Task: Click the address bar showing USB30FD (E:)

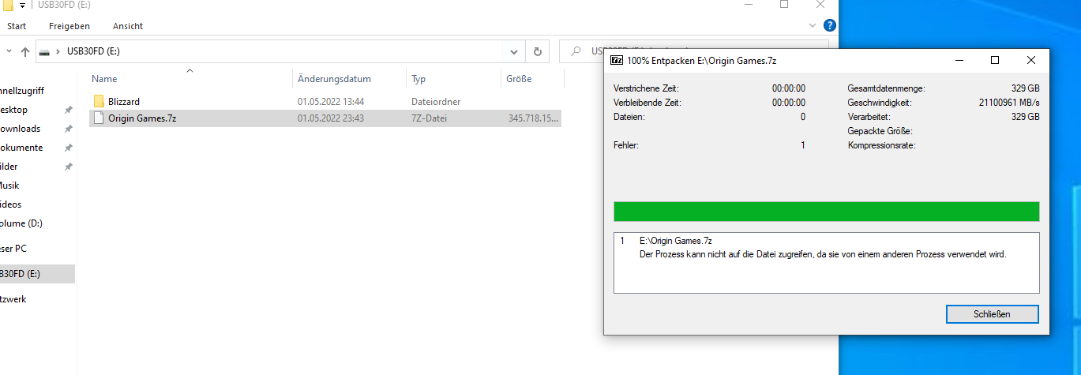Action: (x=269, y=52)
